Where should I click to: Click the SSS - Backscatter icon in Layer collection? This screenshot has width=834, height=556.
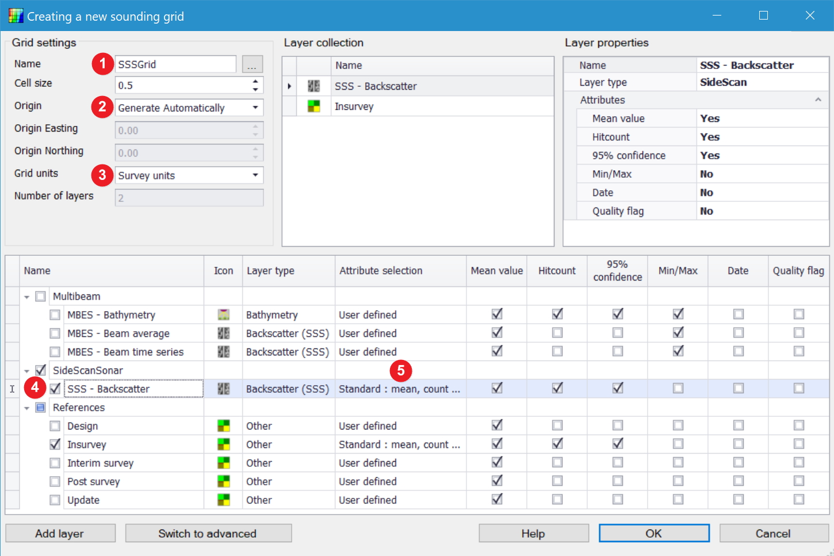click(313, 86)
